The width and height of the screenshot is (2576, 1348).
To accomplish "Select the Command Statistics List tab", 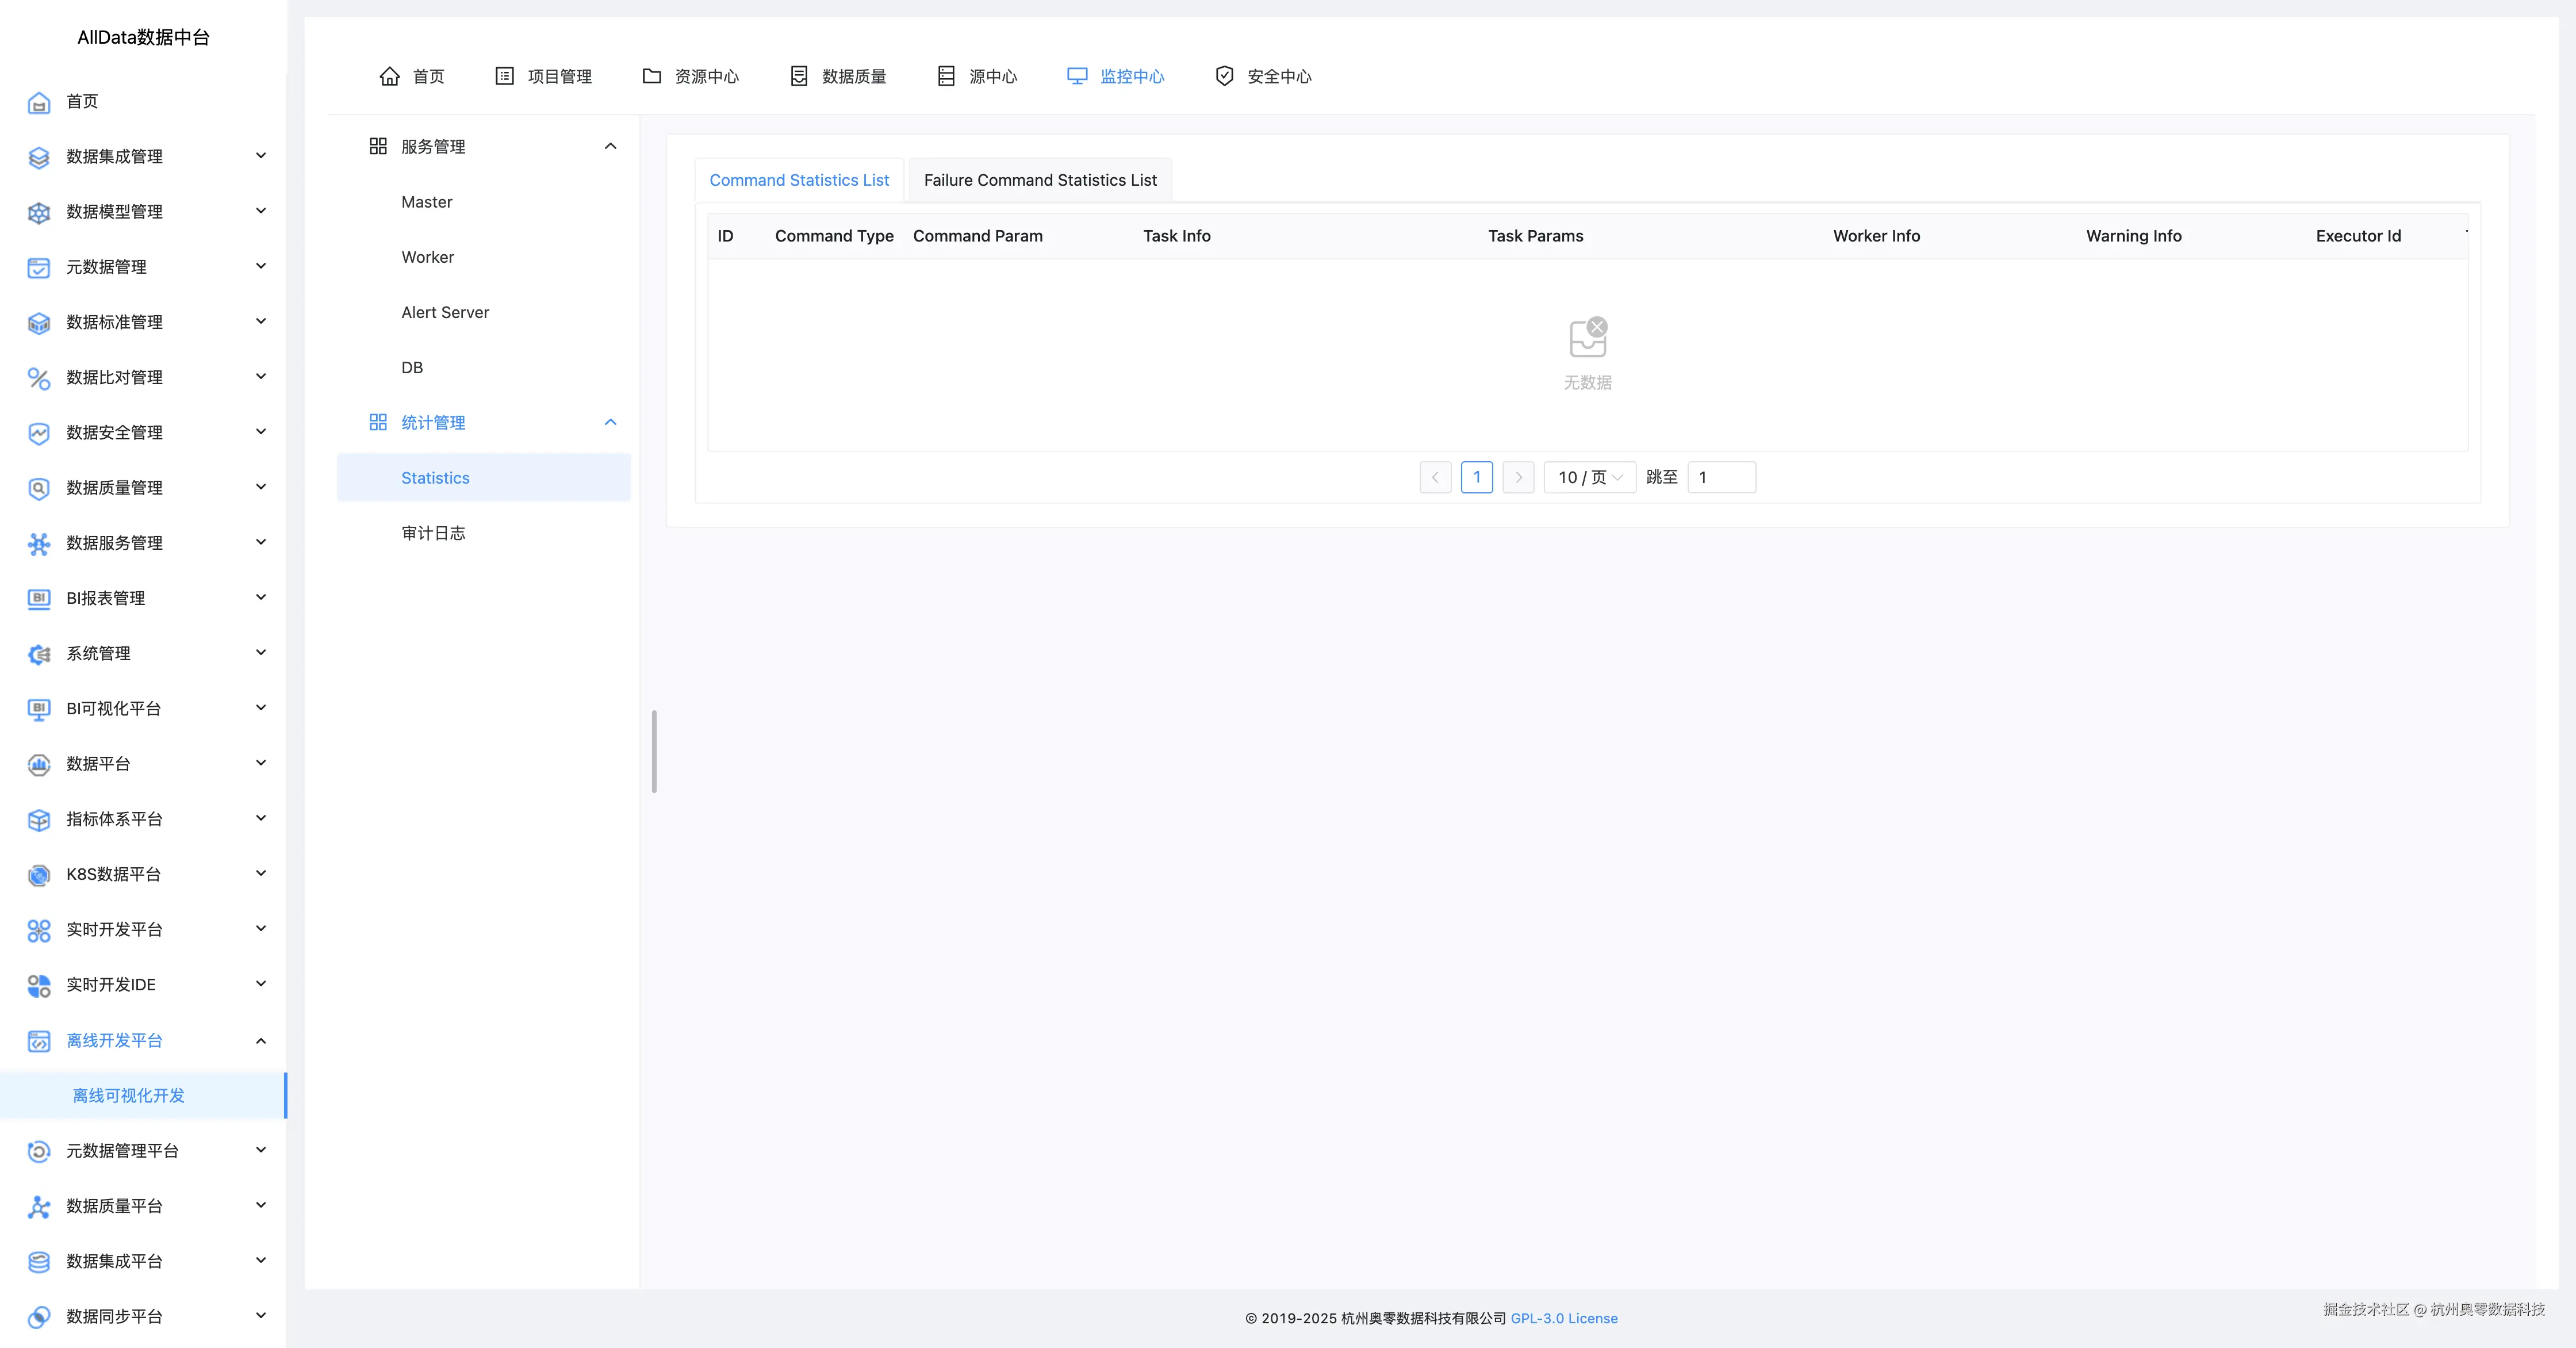I will [799, 180].
